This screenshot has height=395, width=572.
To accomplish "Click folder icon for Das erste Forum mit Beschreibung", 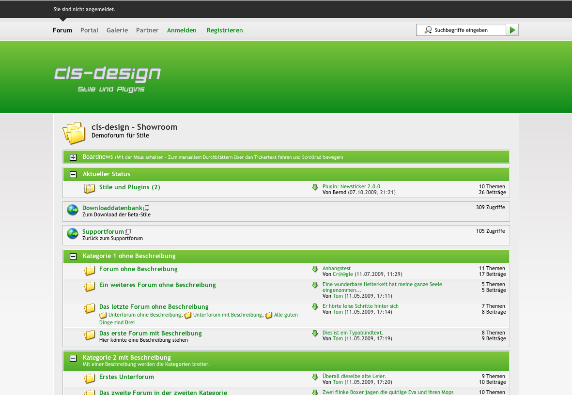I will (90, 335).
